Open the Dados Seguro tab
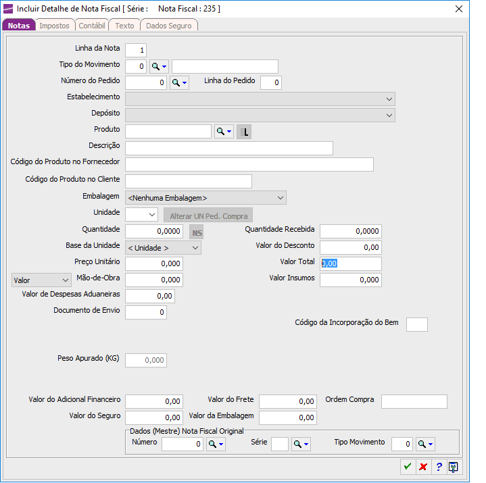 (x=169, y=26)
